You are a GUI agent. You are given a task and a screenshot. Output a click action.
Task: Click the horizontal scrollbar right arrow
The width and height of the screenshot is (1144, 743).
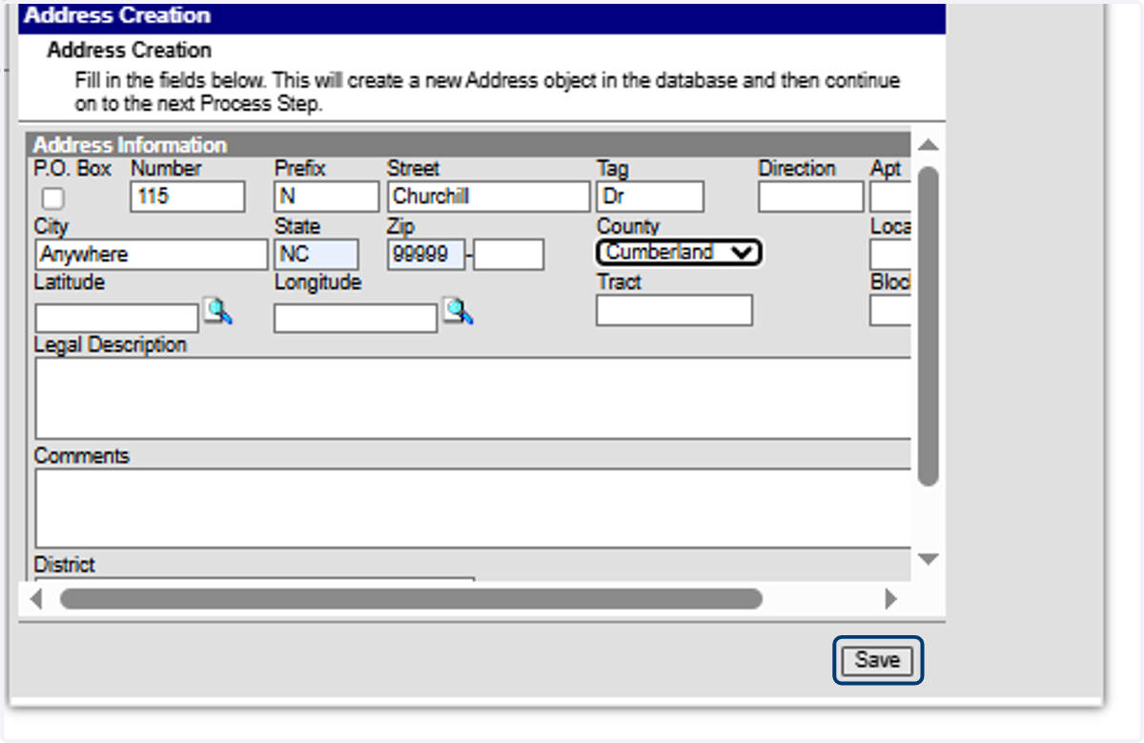click(890, 599)
